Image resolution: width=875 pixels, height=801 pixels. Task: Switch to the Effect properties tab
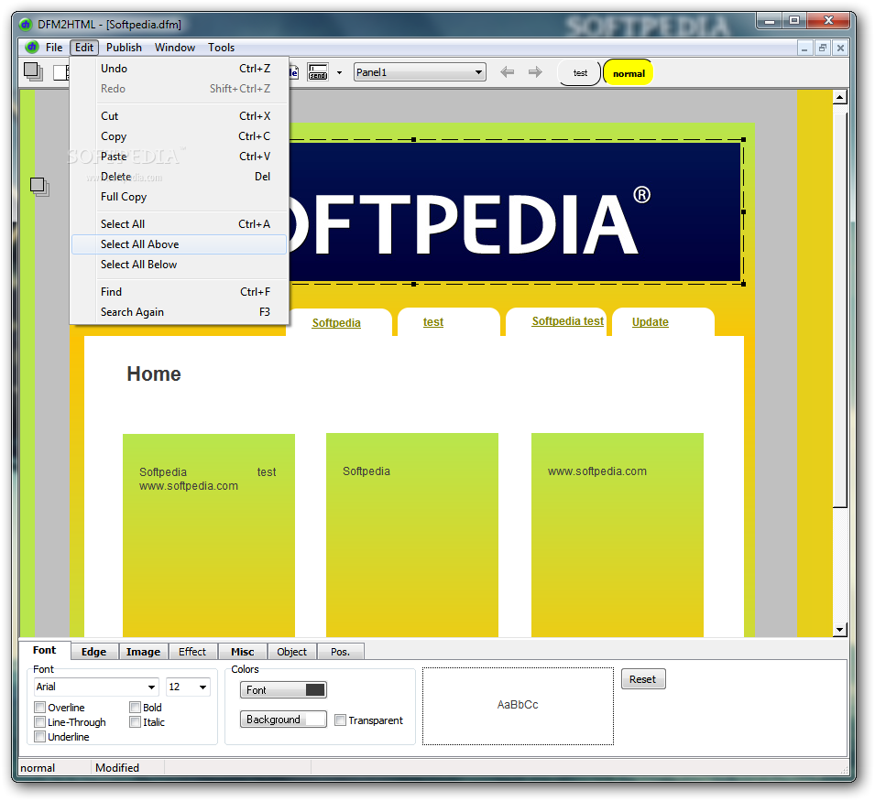[192, 652]
